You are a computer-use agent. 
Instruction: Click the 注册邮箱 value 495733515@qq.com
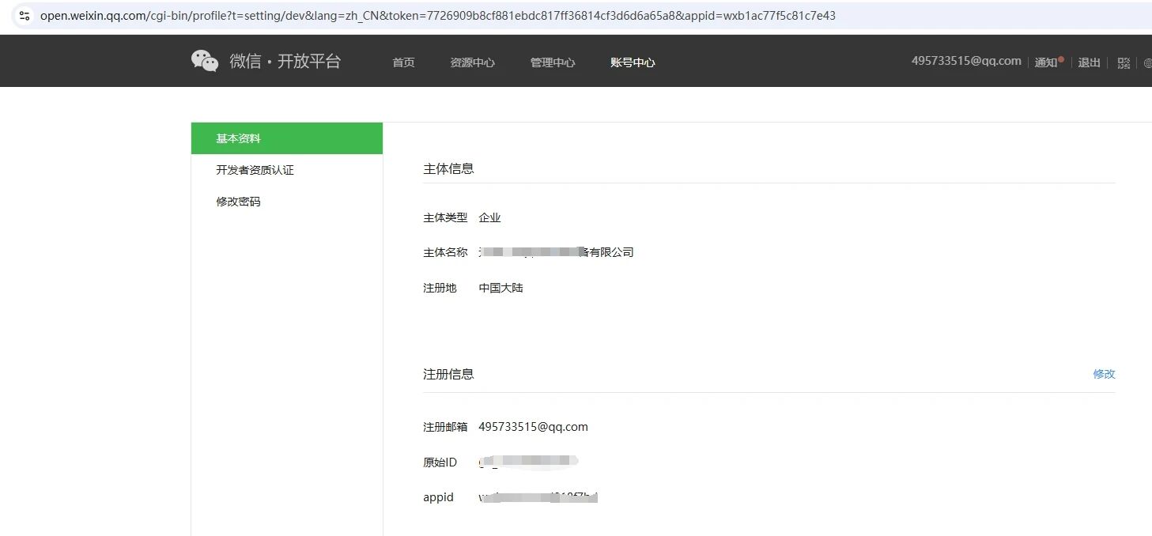pyautogui.click(x=534, y=427)
